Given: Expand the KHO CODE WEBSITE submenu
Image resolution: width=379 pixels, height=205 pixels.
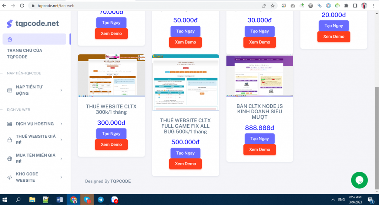Looking at the screenshot, I should pos(35,177).
